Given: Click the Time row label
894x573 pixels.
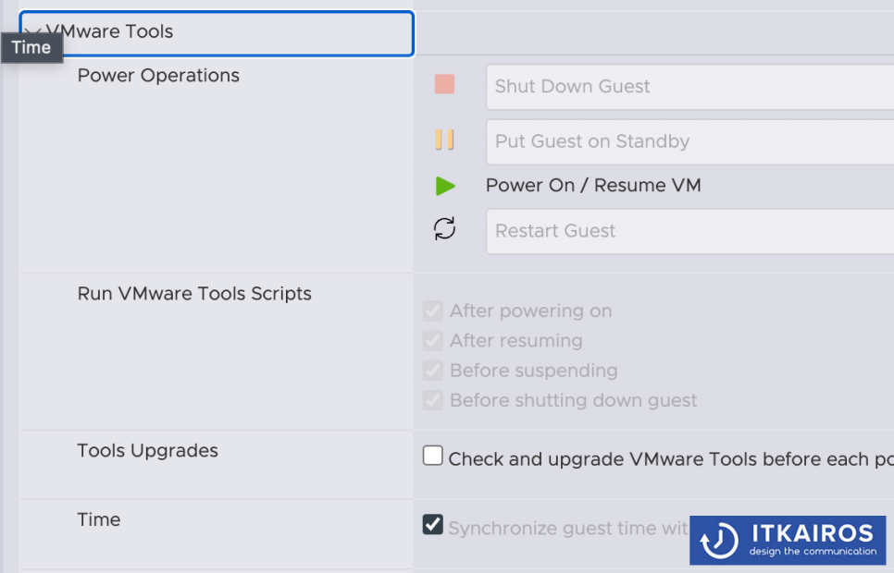Looking at the screenshot, I should (x=99, y=519).
